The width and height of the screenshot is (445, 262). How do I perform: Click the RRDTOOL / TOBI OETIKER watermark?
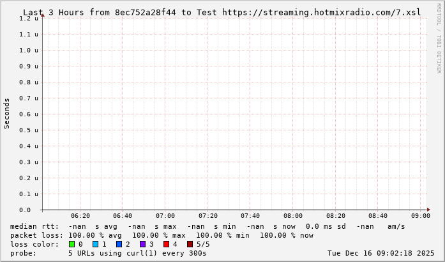[x=439, y=38]
